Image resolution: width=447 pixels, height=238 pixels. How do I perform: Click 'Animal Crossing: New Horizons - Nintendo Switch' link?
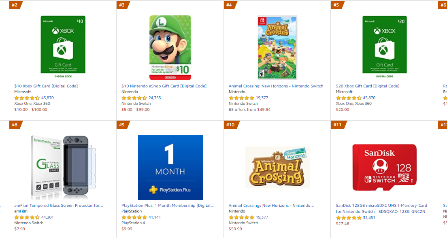[276, 86]
